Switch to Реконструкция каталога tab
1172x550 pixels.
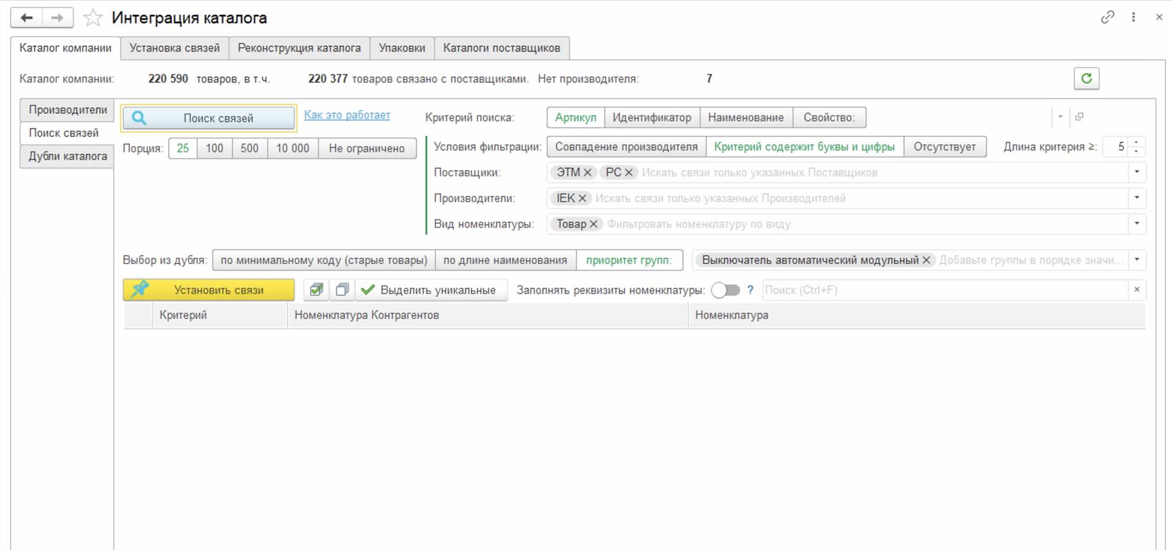pyautogui.click(x=299, y=48)
